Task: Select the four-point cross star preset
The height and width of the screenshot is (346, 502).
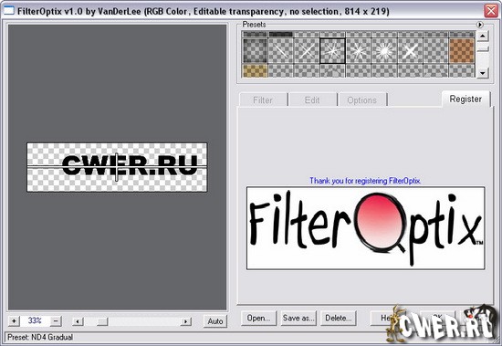Action: click(307, 51)
